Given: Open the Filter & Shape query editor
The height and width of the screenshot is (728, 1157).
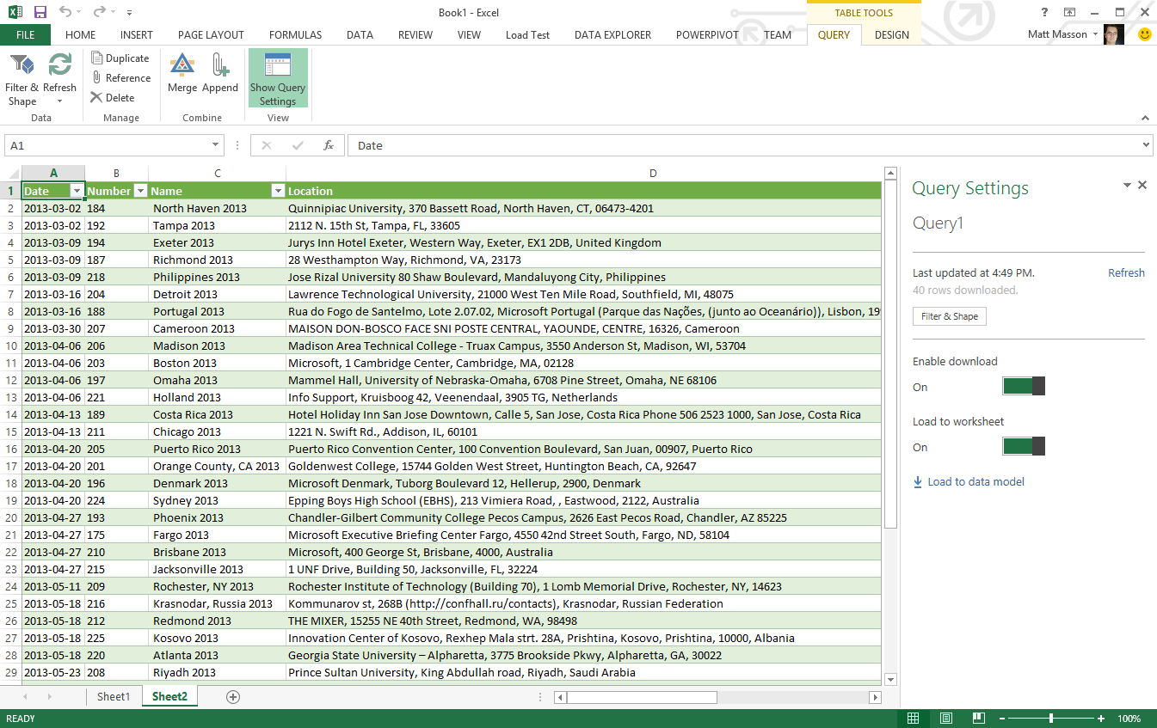Looking at the screenshot, I should [x=22, y=79].
